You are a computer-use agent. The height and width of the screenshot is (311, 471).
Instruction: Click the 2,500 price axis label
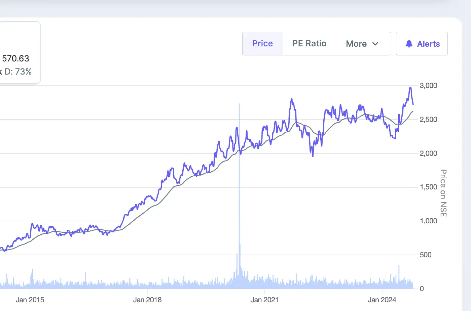[428, 120]
